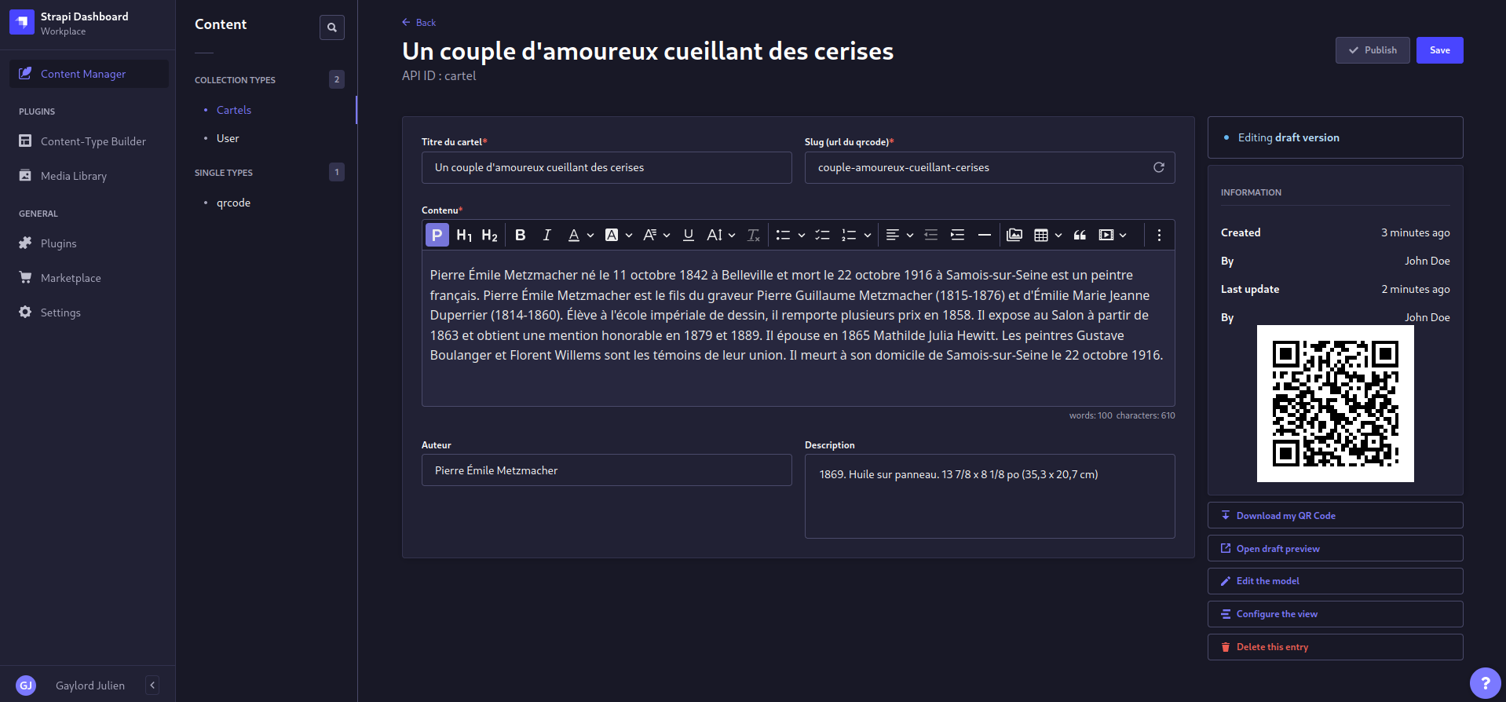Screen dimensions: 1506x702
Task: Open draft preview
Action: click(1335, 548)
